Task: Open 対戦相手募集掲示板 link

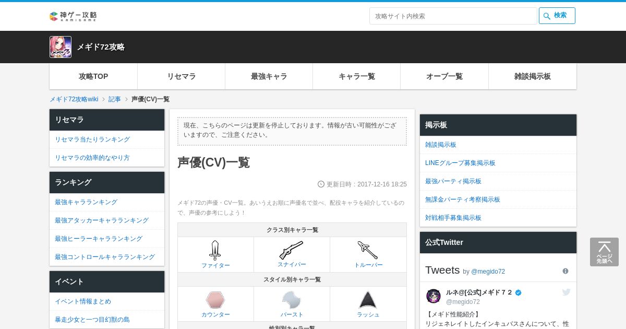Action: [x=453, y=218]
